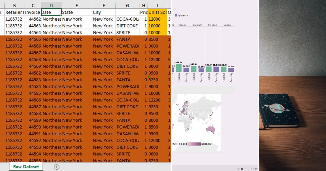Click the Japan label above the bar chart
Screen dimensions: 326x171
pos(228,24)
